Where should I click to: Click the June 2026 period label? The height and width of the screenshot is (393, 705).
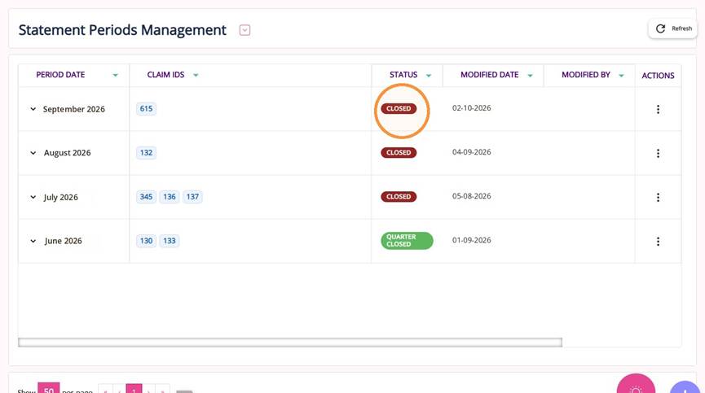[64, 241]
